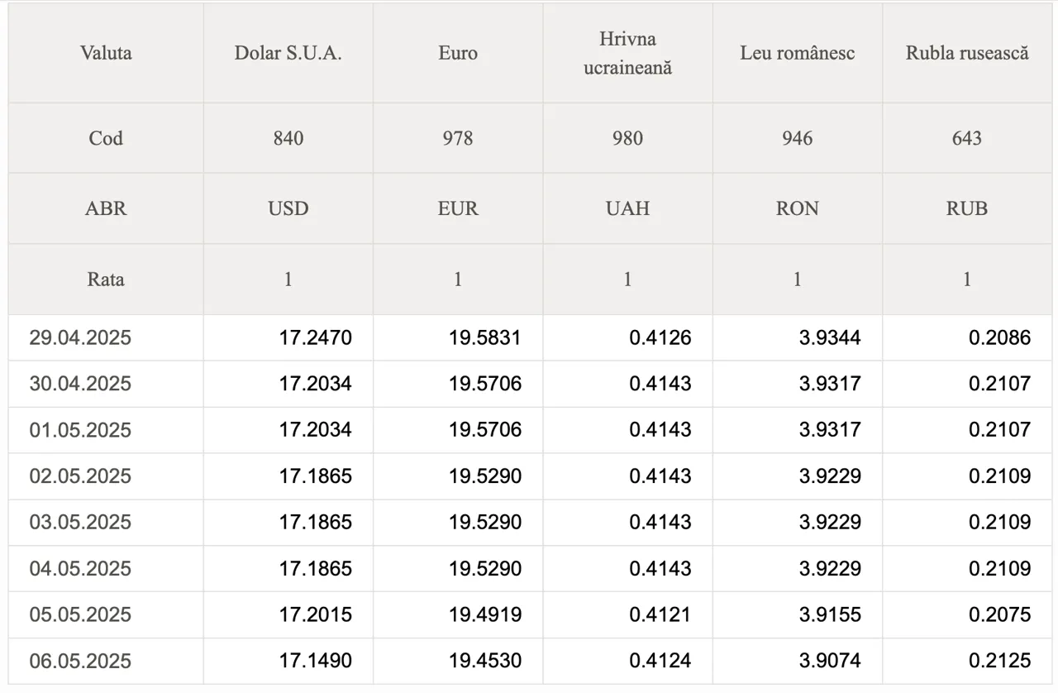
Task: Click USD rate 17.2470
Action: coord(315,337)
